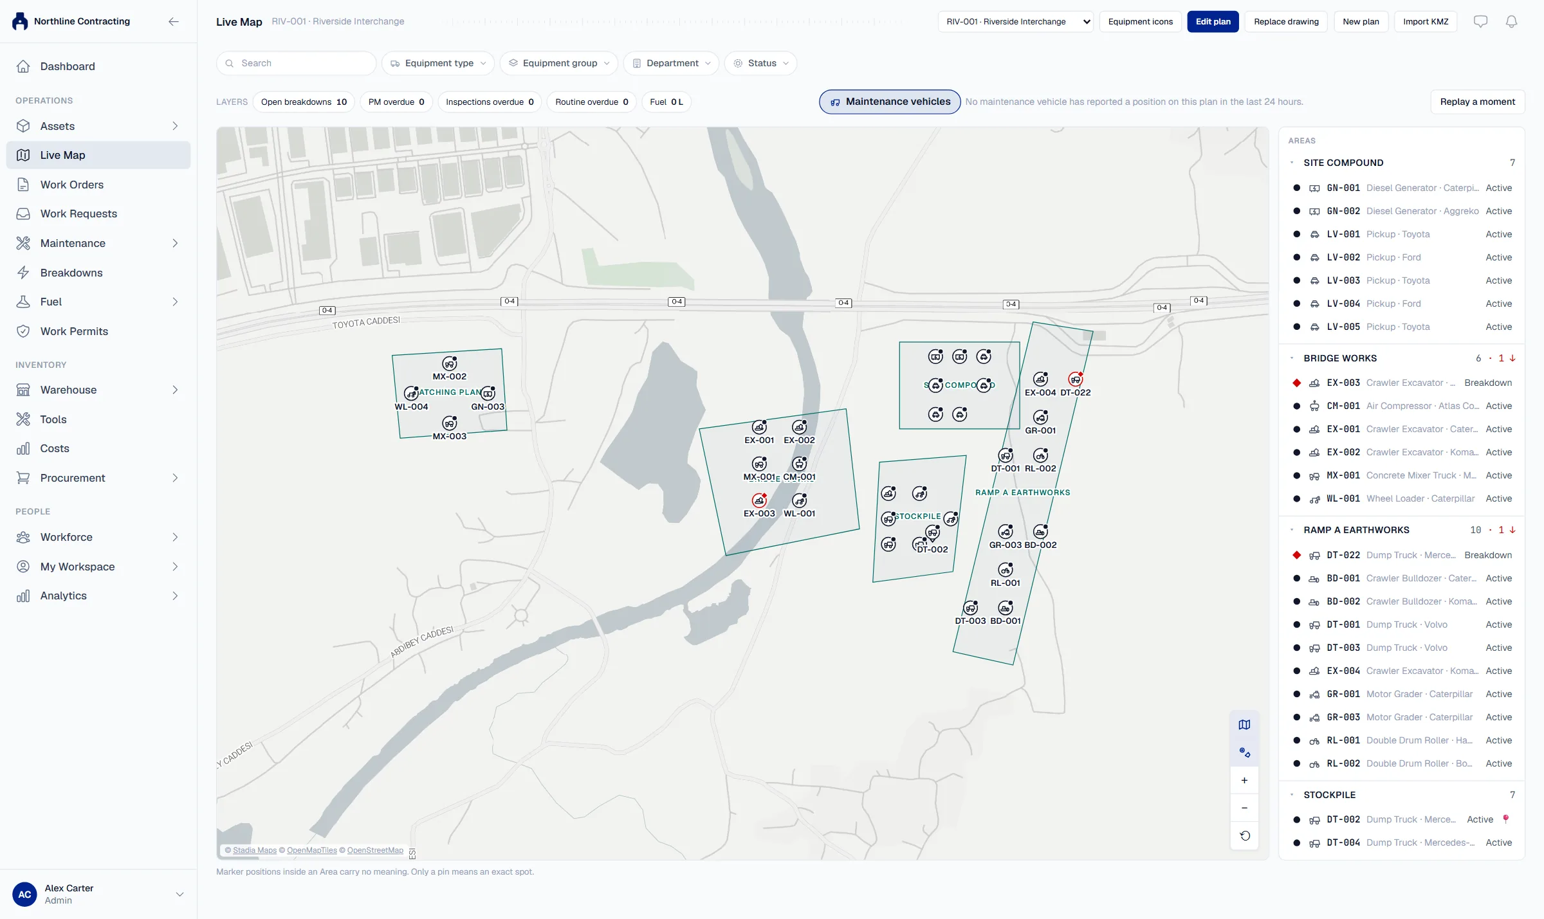Viewport: 1544px width, 919px height.
Task: Click the GR-001 grader marker on the map
Action: coord(1040,417)
